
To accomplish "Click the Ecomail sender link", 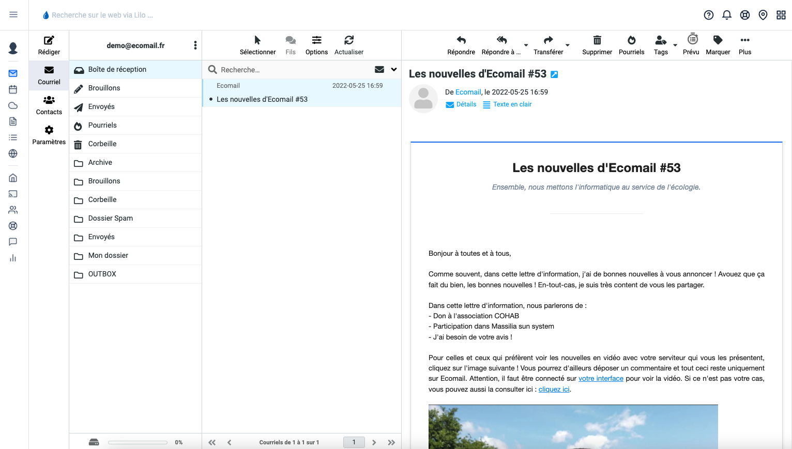I will (468, 92).
